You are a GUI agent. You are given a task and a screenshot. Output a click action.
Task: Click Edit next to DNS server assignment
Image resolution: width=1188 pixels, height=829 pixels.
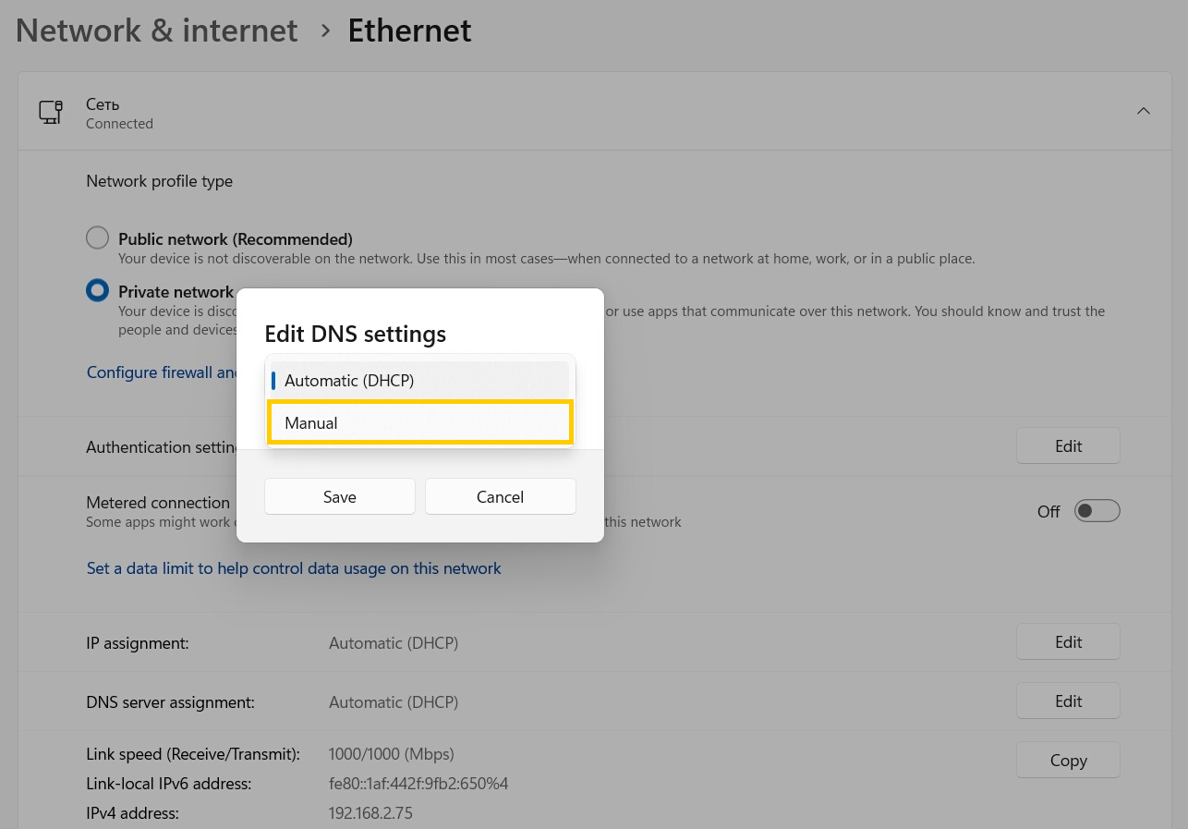tap(1067, 701)
